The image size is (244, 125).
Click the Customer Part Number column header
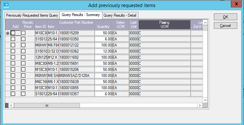pyautogui.click(x=76, y=25)
